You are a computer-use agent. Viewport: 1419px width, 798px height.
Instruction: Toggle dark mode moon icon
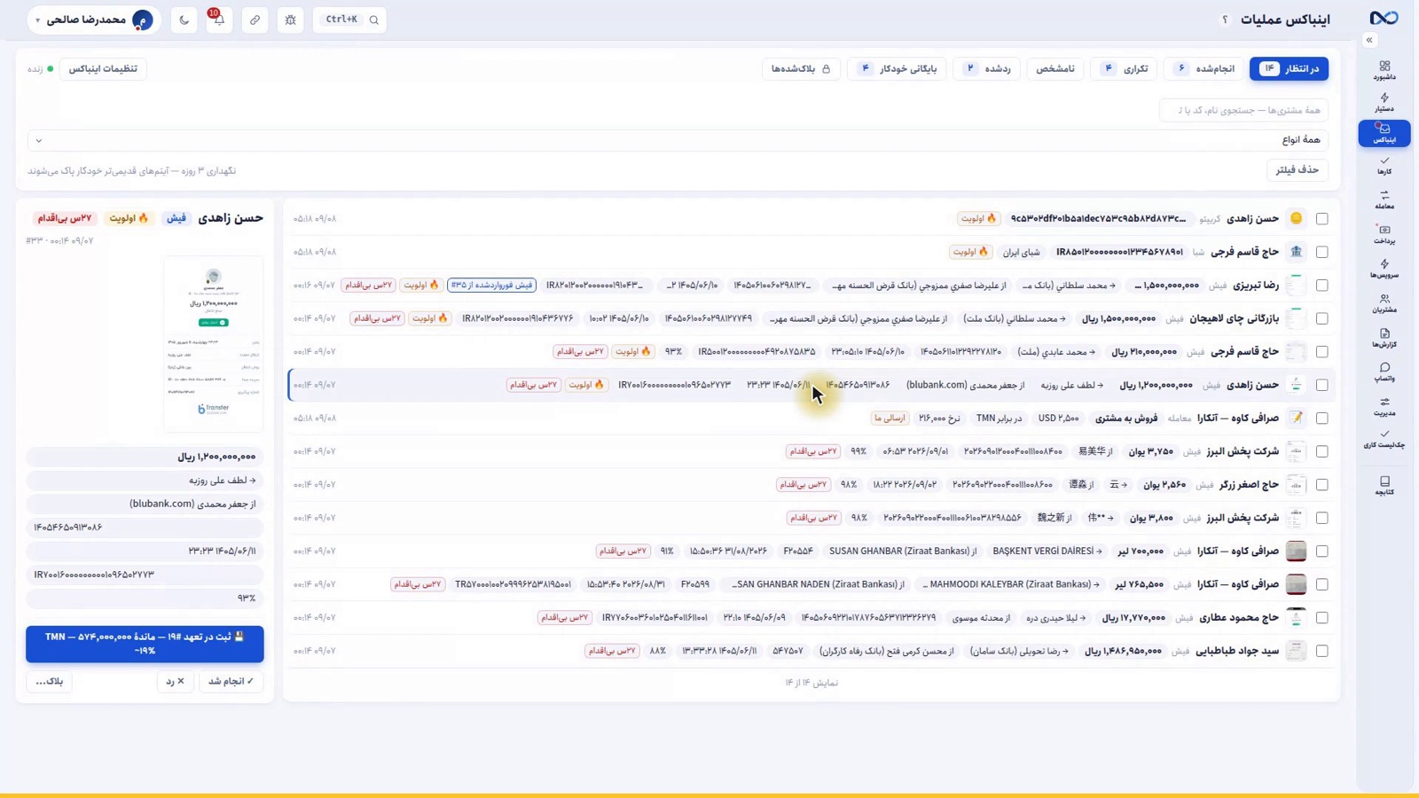[184, 20]
